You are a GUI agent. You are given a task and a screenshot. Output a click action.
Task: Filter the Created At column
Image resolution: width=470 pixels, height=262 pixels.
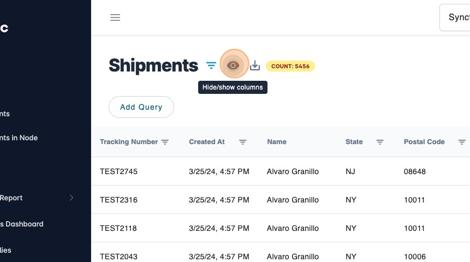click(x=243, y=142)
